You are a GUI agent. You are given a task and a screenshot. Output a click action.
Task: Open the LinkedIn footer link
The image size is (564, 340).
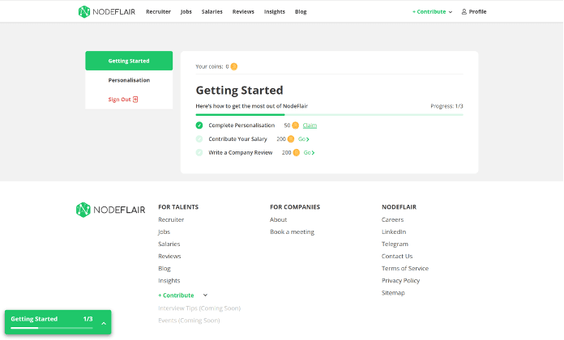pyautogui.click(x=394, y=232)
